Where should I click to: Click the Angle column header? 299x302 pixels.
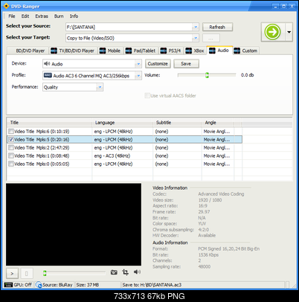(217, 123)
